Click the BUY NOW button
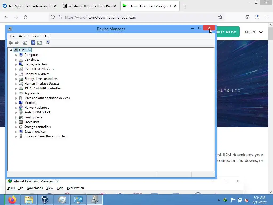Image resolution: width=273 pixels, height=205 pixels. click(228, 32)
